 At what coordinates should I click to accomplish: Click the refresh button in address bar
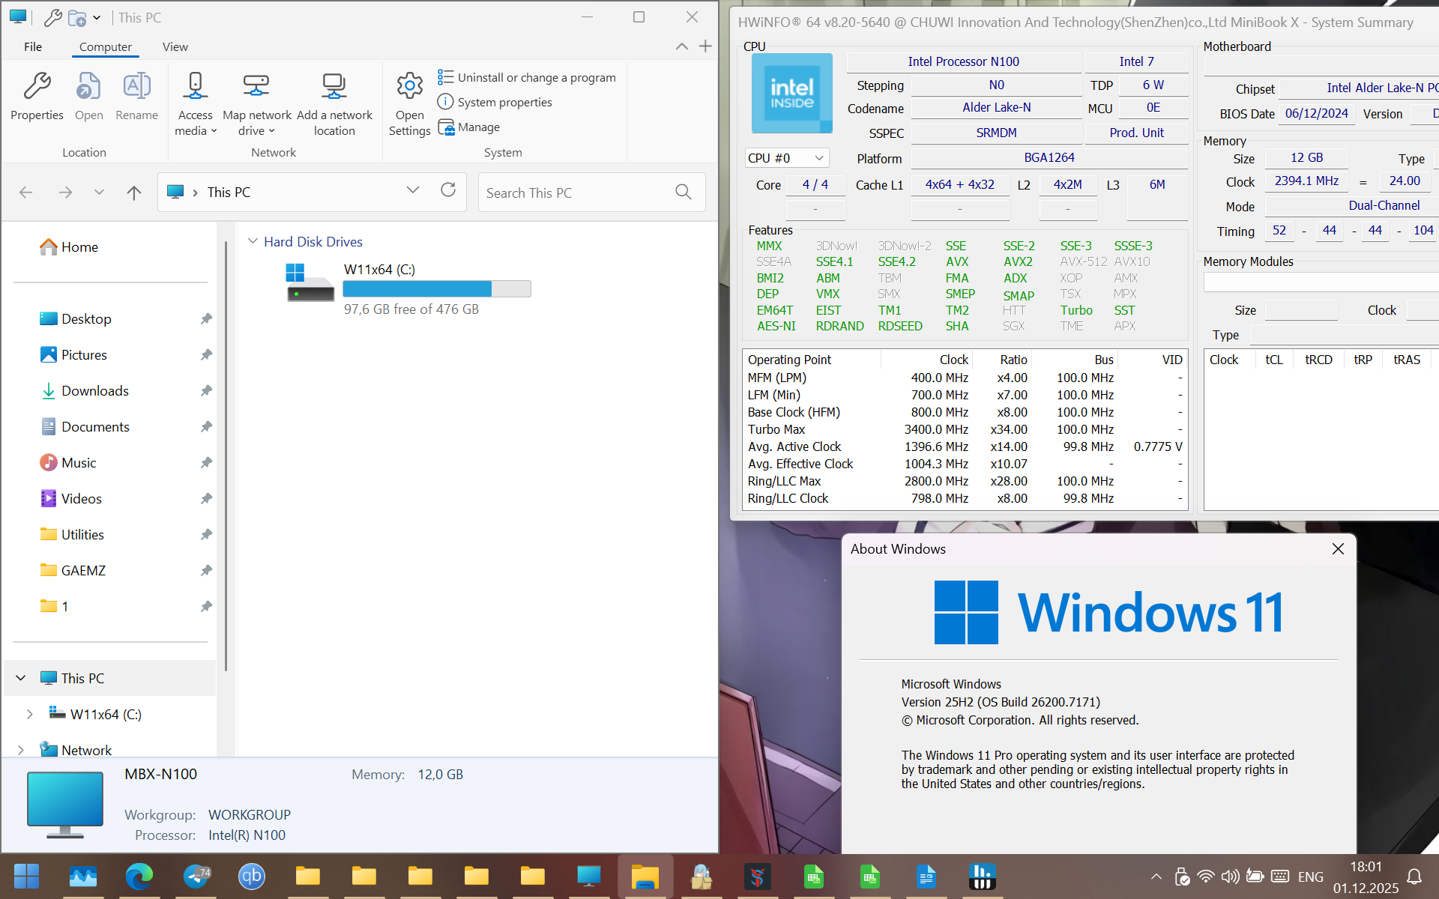448,190
